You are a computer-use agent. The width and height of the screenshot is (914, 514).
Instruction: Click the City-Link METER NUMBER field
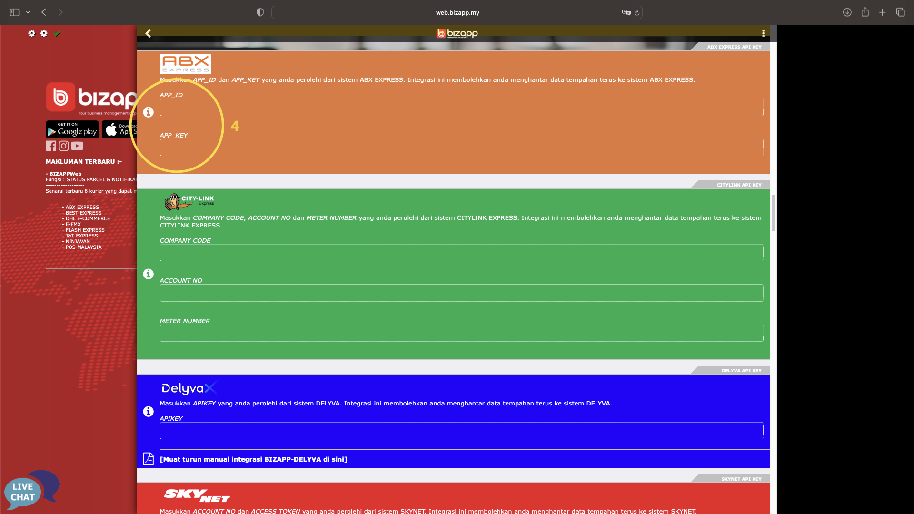(461, 333)
